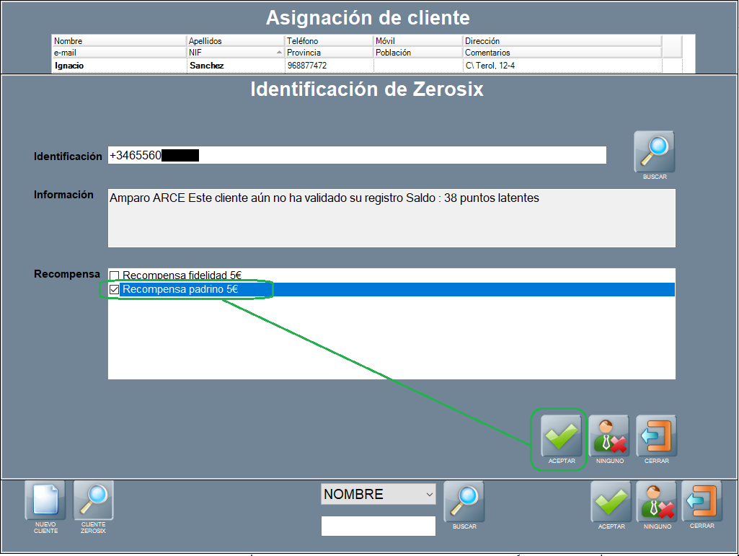Enable the Recompensa fidelidad 5€ checkbox
The image size is (739, 556).
pos(114,275)
